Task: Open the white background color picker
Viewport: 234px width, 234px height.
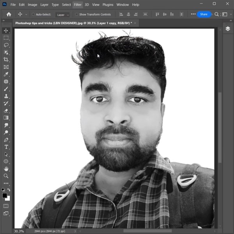Action: point(8,199)
